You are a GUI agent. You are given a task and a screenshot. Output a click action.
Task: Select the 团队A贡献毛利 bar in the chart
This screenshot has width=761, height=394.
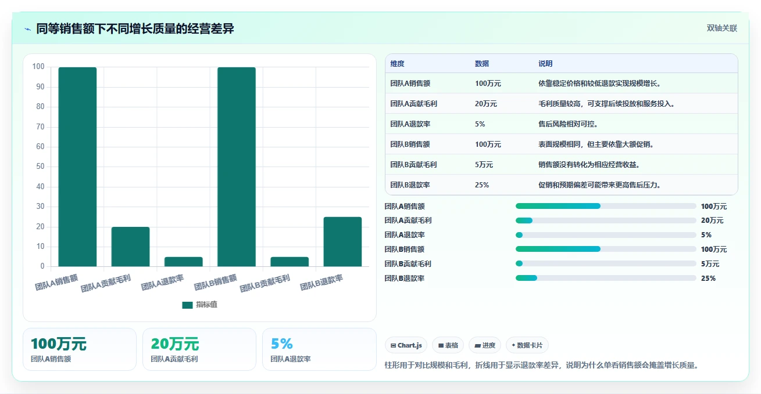[130, 247]
